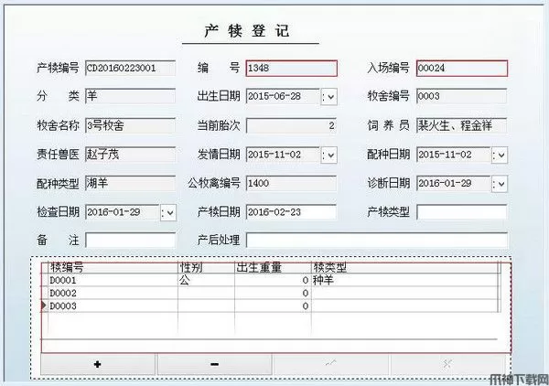This screenshot has height=386, width=549.
Task: Click the 公 gender cell in row D0001
Action: click(206, 280)
